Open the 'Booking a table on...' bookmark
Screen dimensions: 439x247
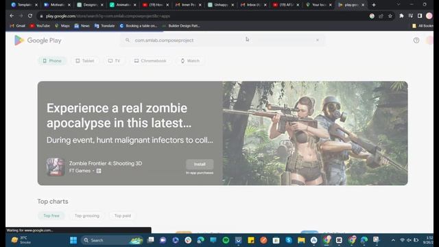click(139, 26)
